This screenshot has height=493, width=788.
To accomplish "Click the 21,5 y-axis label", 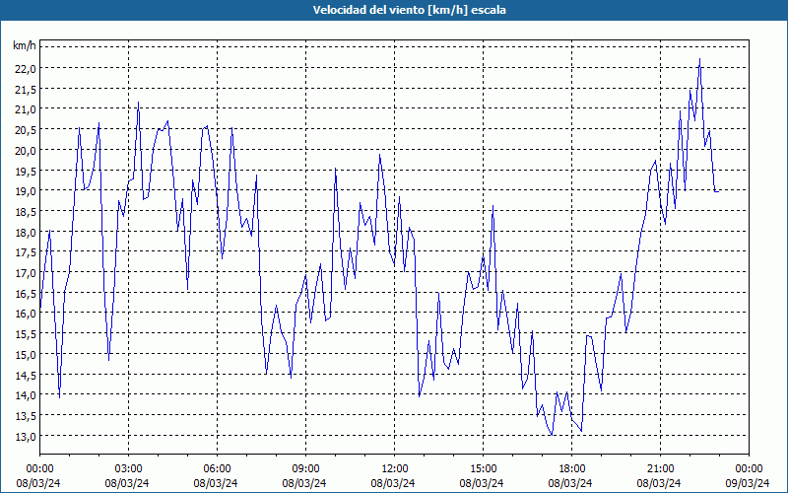I will tap(26, 89).
